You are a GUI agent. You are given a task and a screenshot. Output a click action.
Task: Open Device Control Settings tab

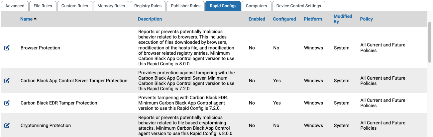pyautogui.click(x=298, y=6)
